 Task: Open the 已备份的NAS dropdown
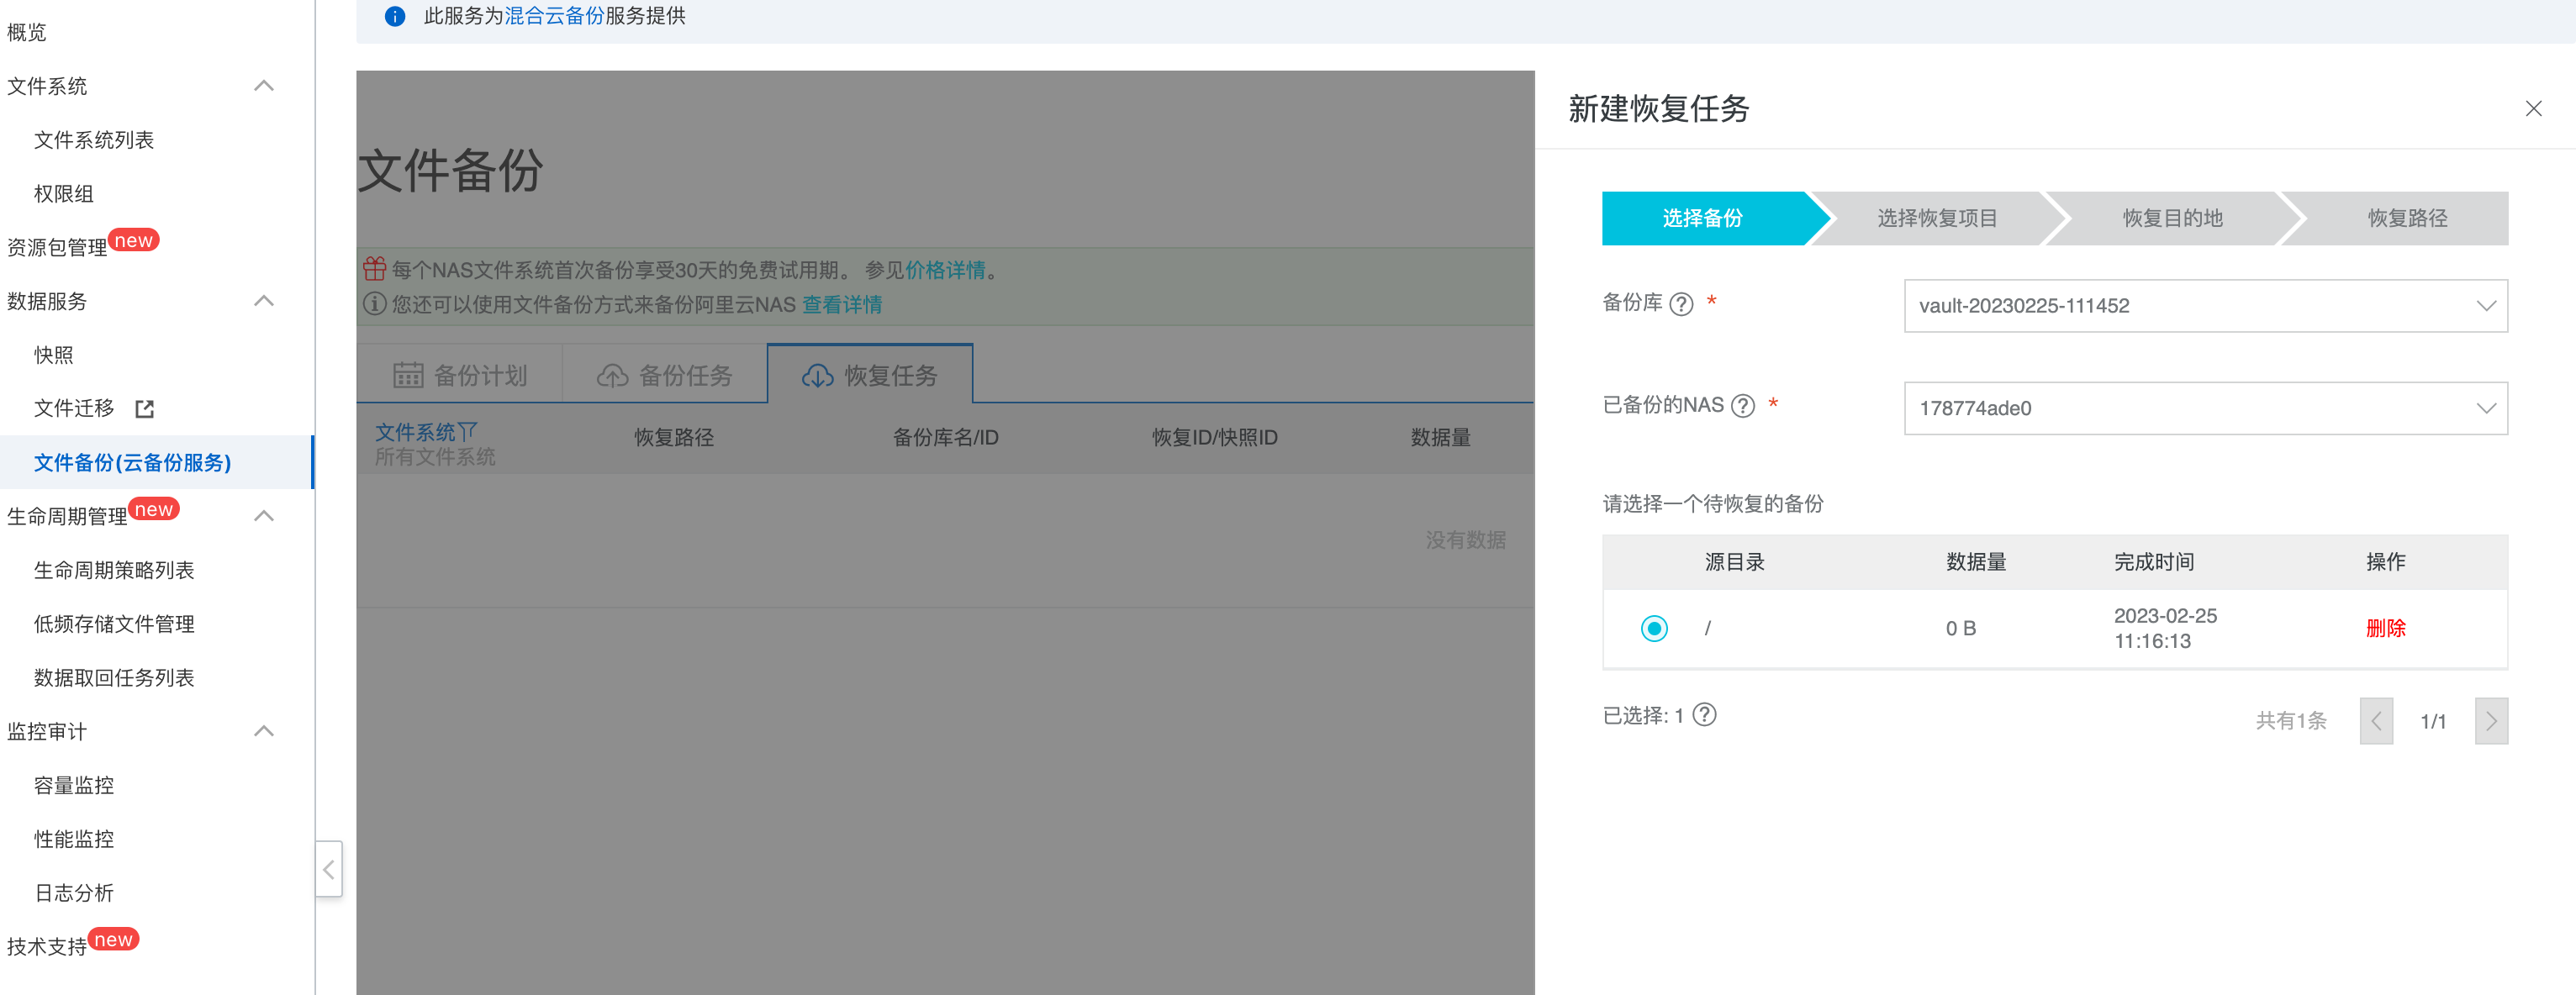click(2205, 408)
